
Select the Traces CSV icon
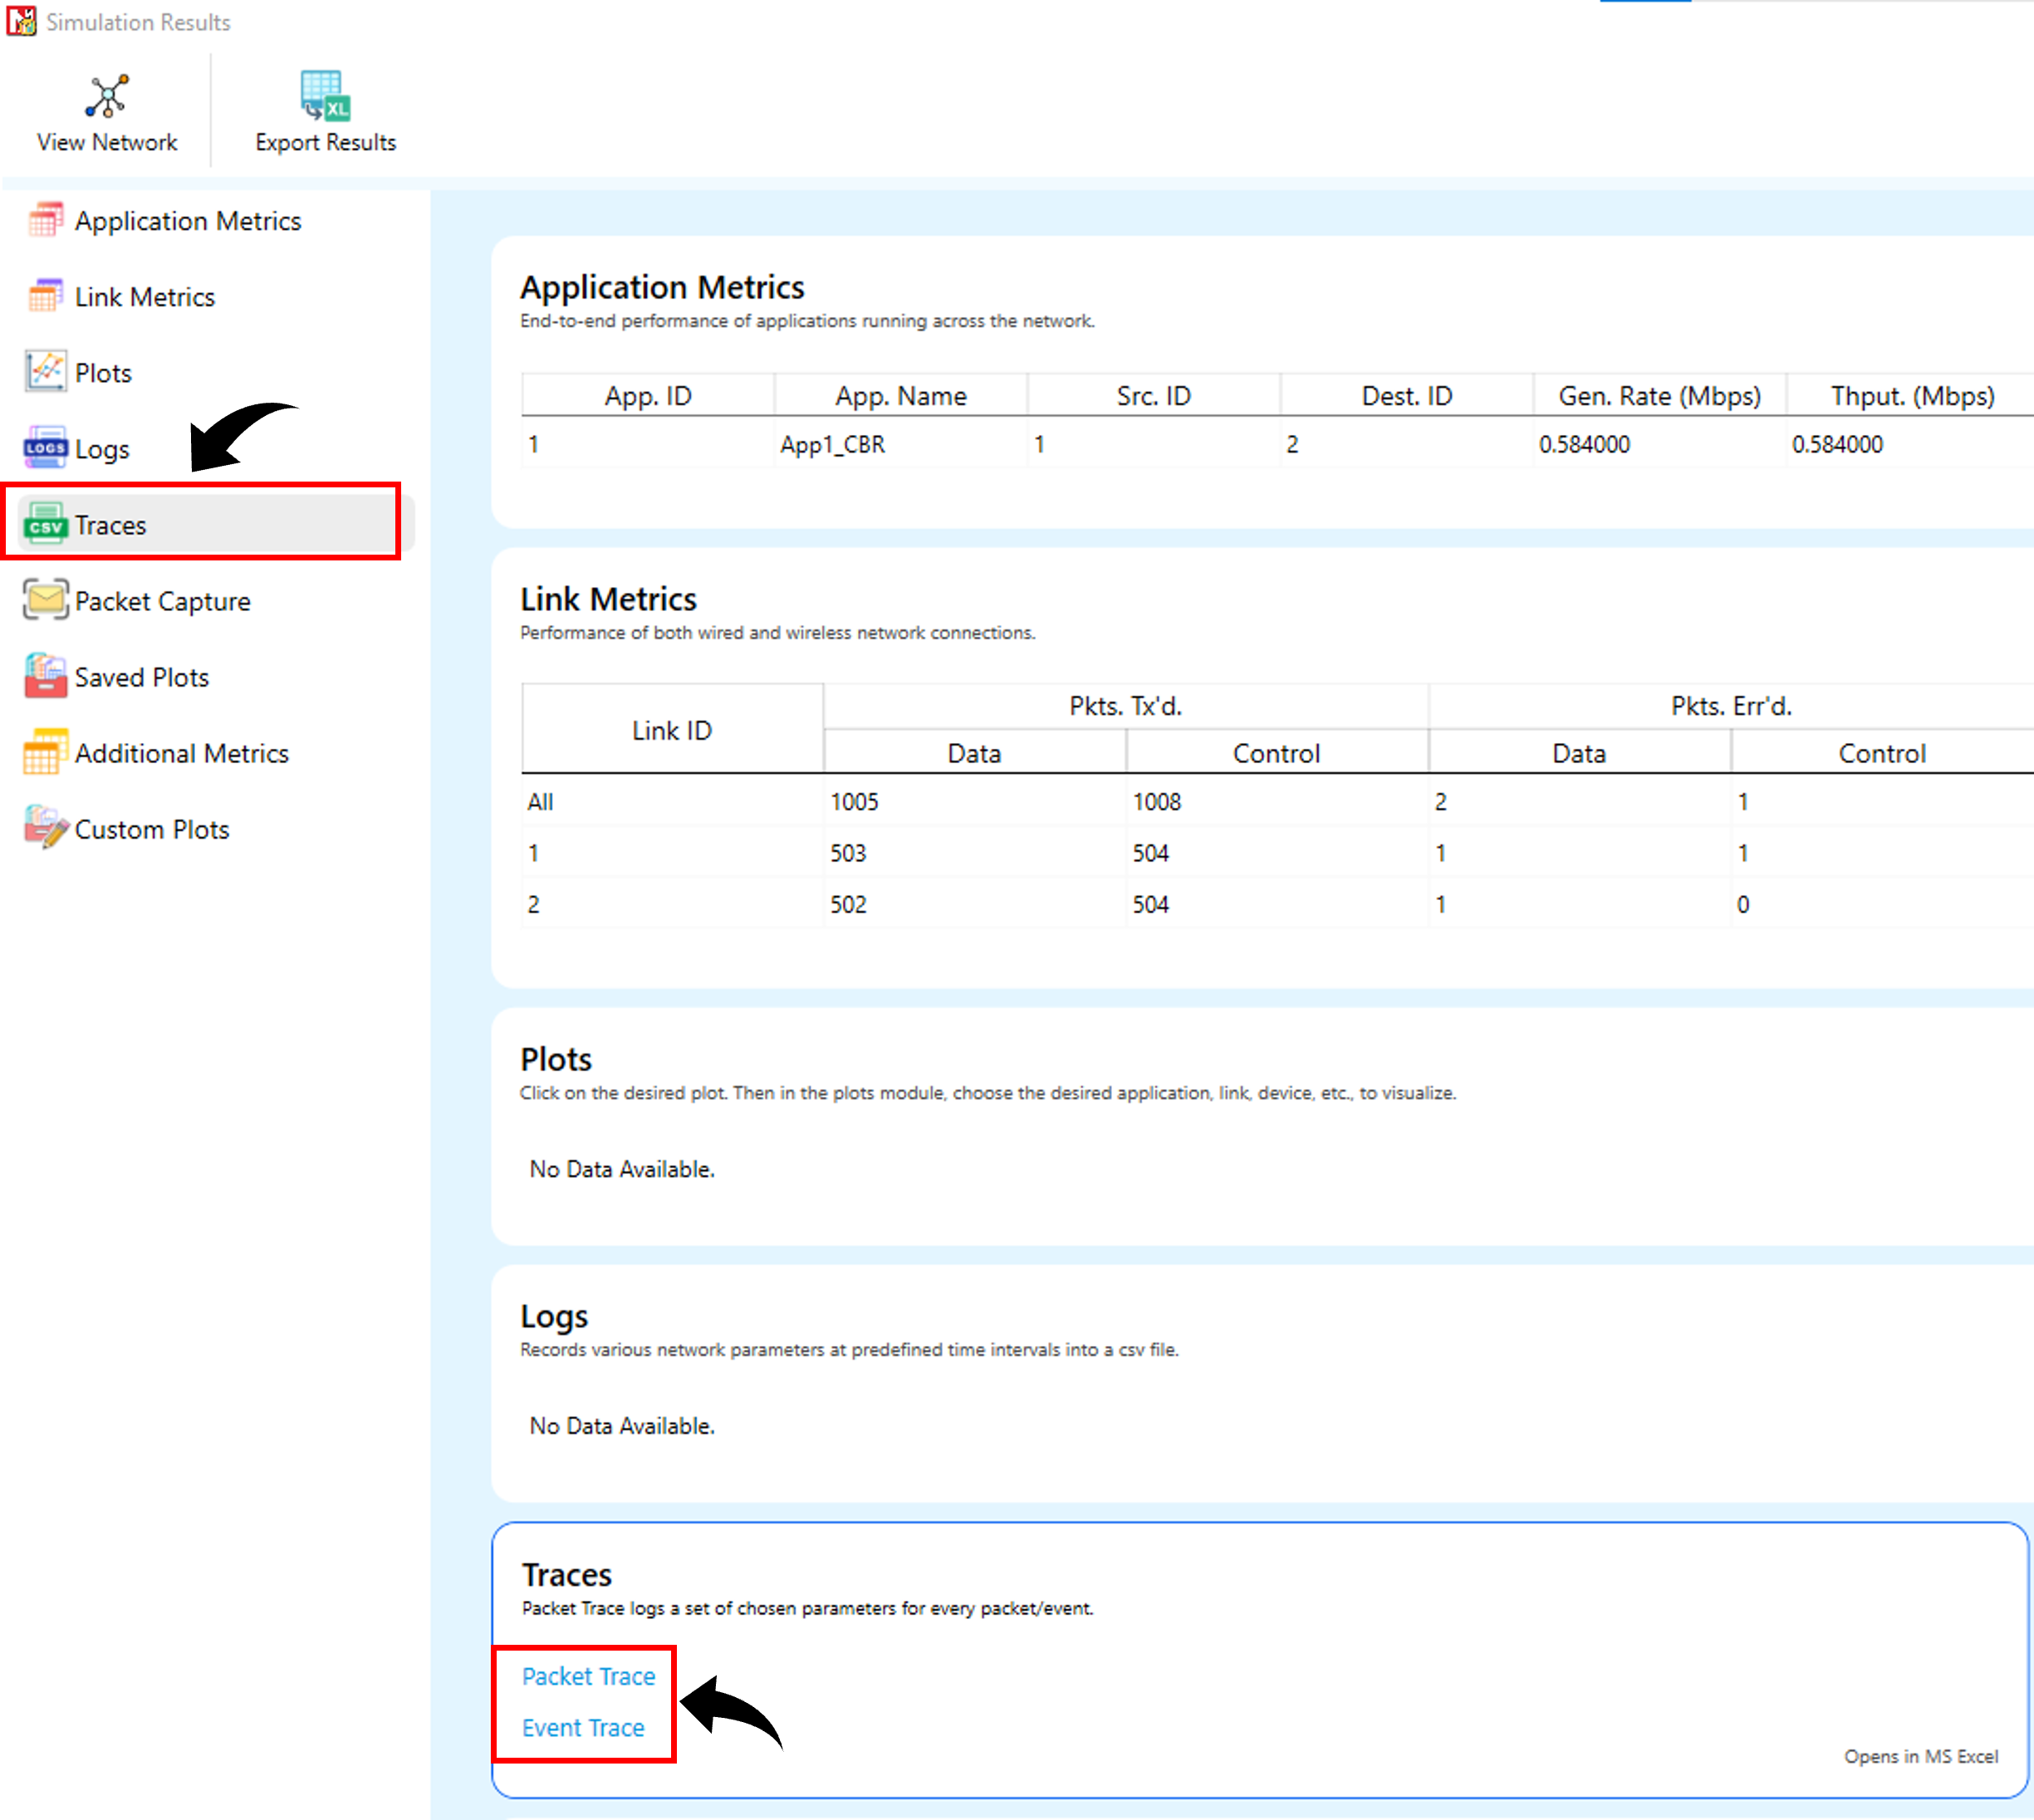tap(45, 524)
